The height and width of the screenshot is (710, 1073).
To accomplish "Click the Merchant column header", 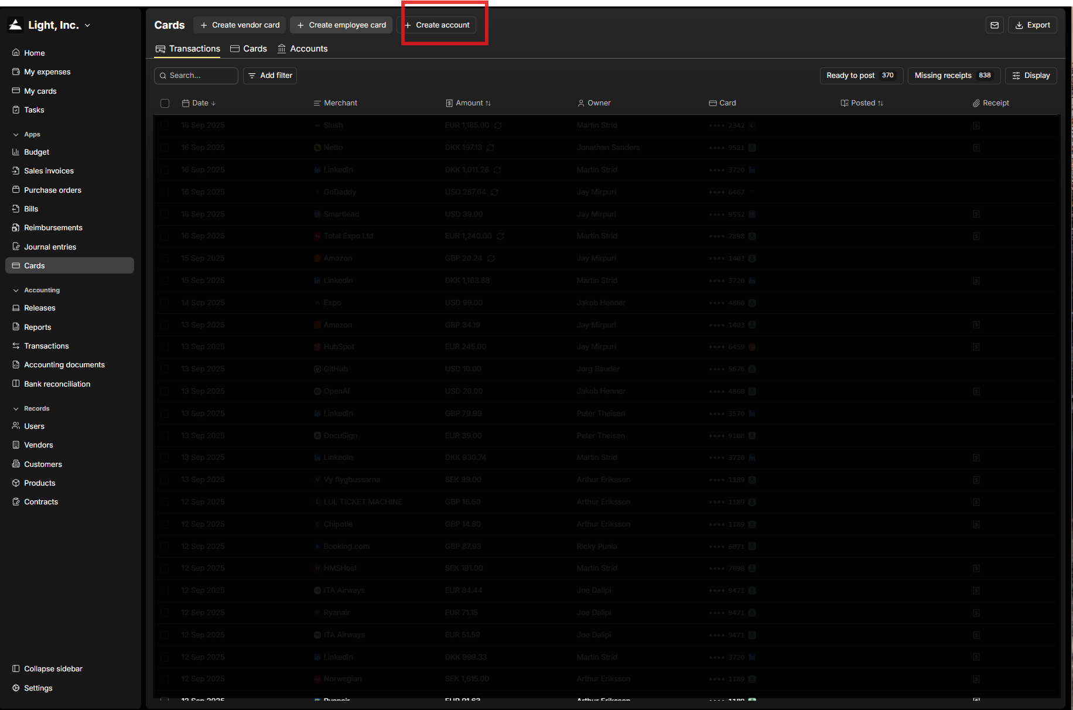I will (x=335, y=103).
